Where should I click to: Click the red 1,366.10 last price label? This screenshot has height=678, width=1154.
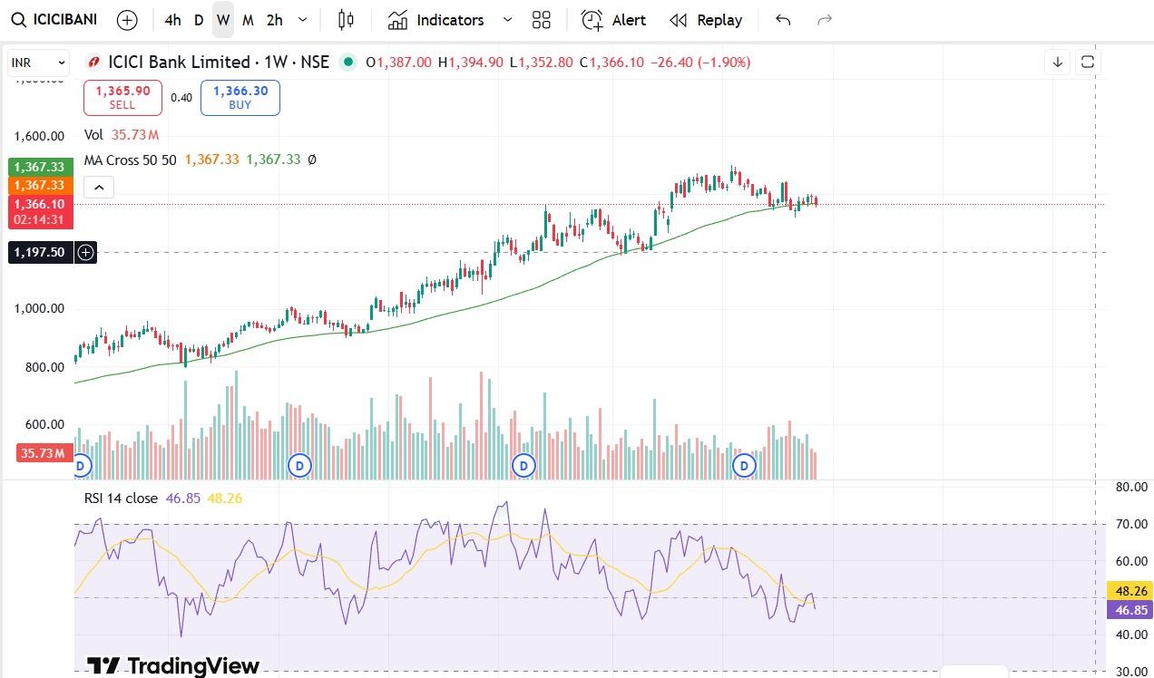(x=40, y=212)
